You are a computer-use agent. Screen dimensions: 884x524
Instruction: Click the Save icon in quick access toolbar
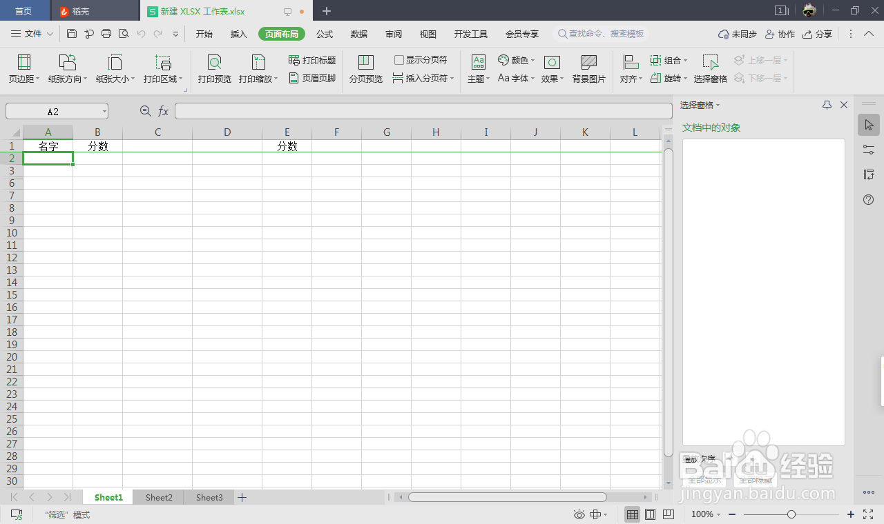point(71,33)
